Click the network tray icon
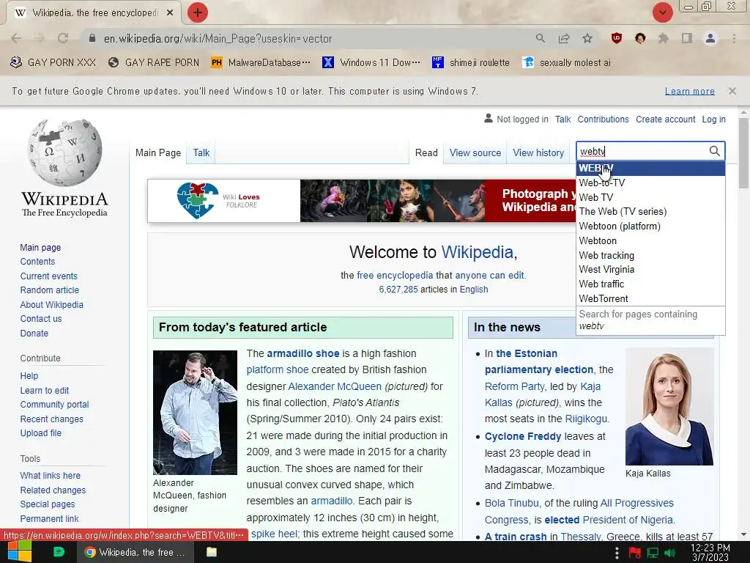Screen dimensions: 750x563 coord(653,553)
